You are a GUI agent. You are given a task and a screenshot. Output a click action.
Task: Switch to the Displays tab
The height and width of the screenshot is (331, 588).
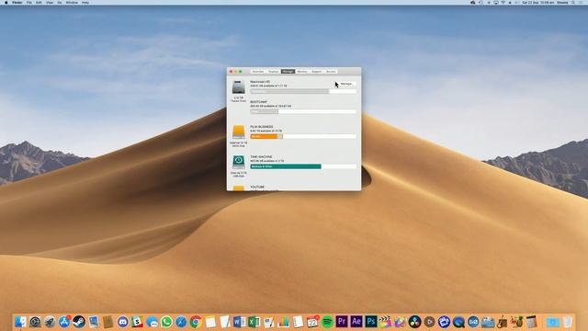click(274, 72)
